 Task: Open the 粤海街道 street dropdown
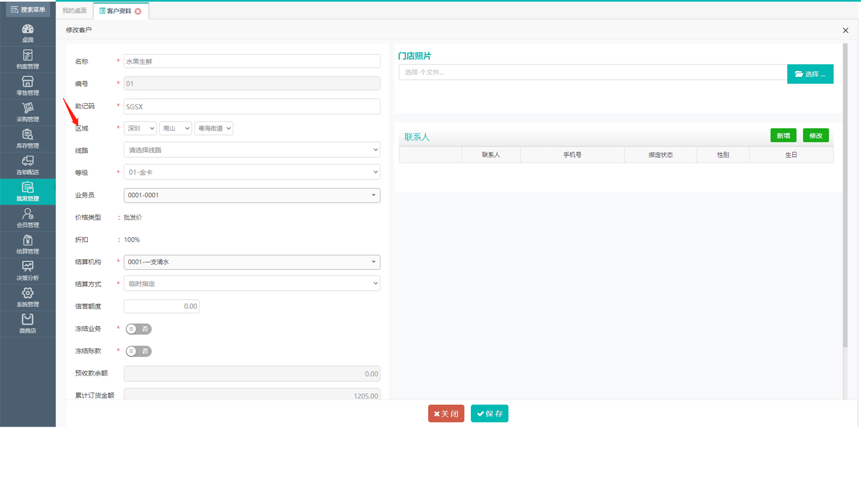pyautogui.click(x=214, y=128)
